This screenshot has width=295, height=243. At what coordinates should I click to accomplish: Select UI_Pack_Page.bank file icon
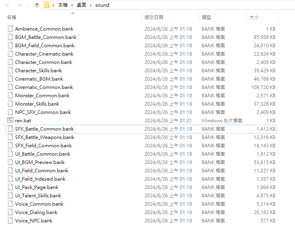pyautogui.click(x=10, y=187)
